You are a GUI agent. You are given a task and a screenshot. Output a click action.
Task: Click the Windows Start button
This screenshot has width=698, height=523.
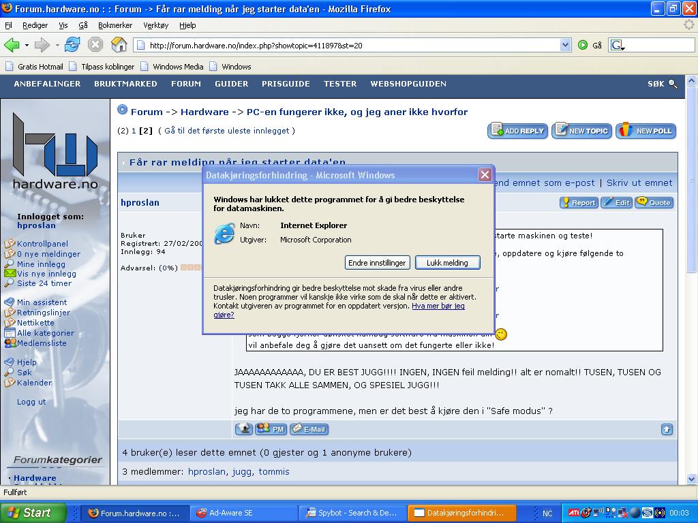click(x=32, y=513)
